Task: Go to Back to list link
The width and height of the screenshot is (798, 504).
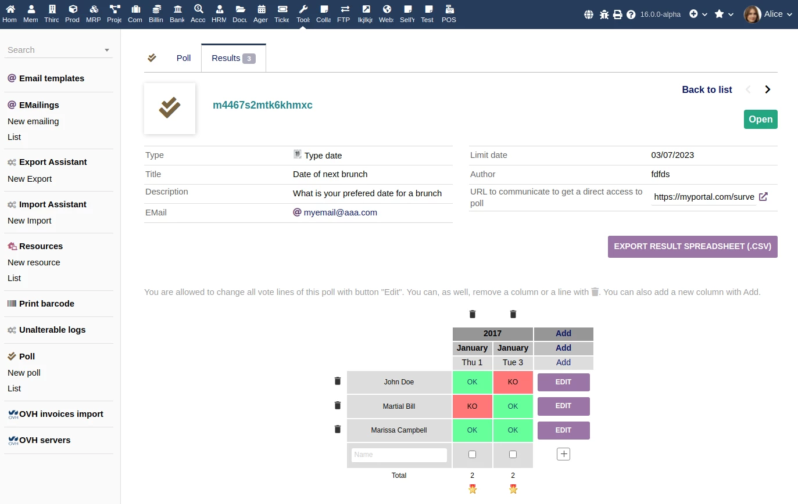Action: (707, 89)
